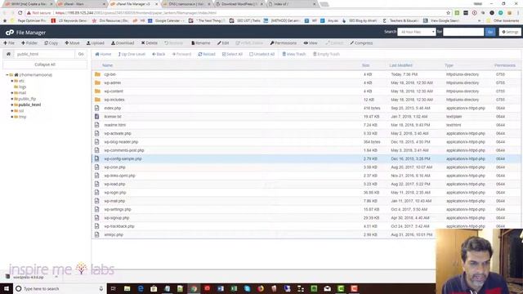Create a new folder with +Folder

[29, 43]
